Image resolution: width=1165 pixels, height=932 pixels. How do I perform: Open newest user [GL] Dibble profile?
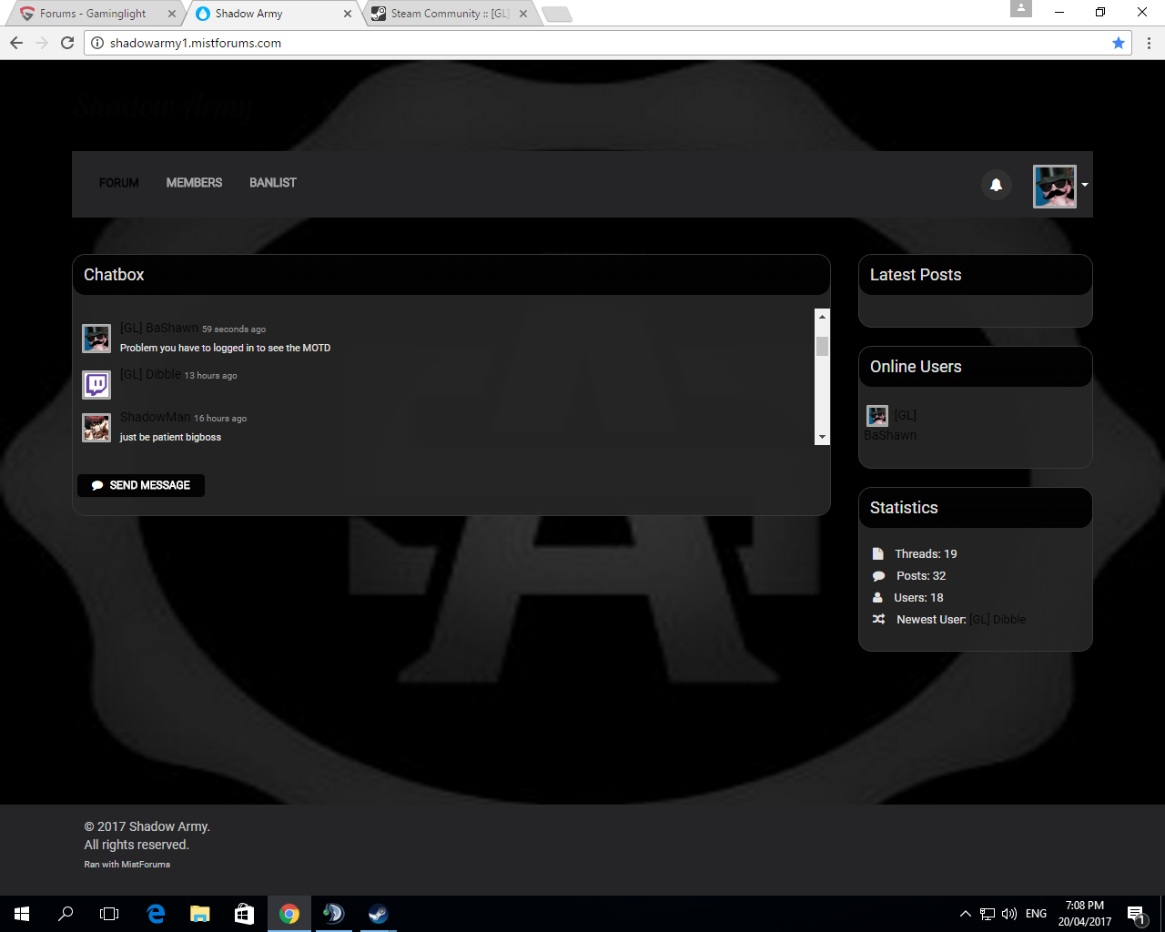click(x=998, y=620)
